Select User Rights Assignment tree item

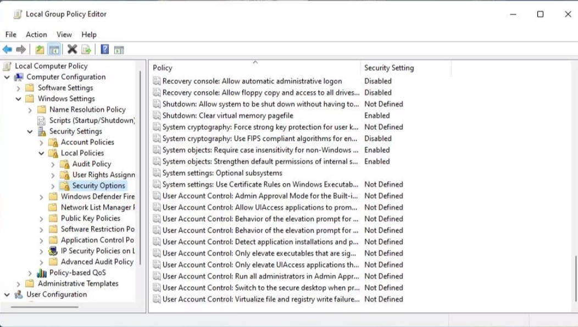click(103, 175)
